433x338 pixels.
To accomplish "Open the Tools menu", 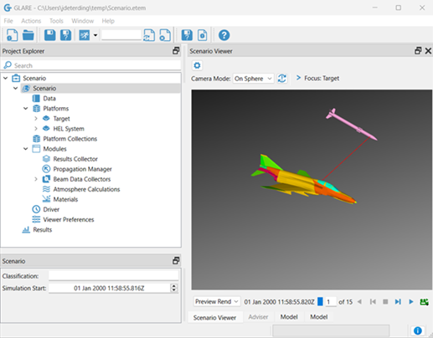I will coord(56,21).
